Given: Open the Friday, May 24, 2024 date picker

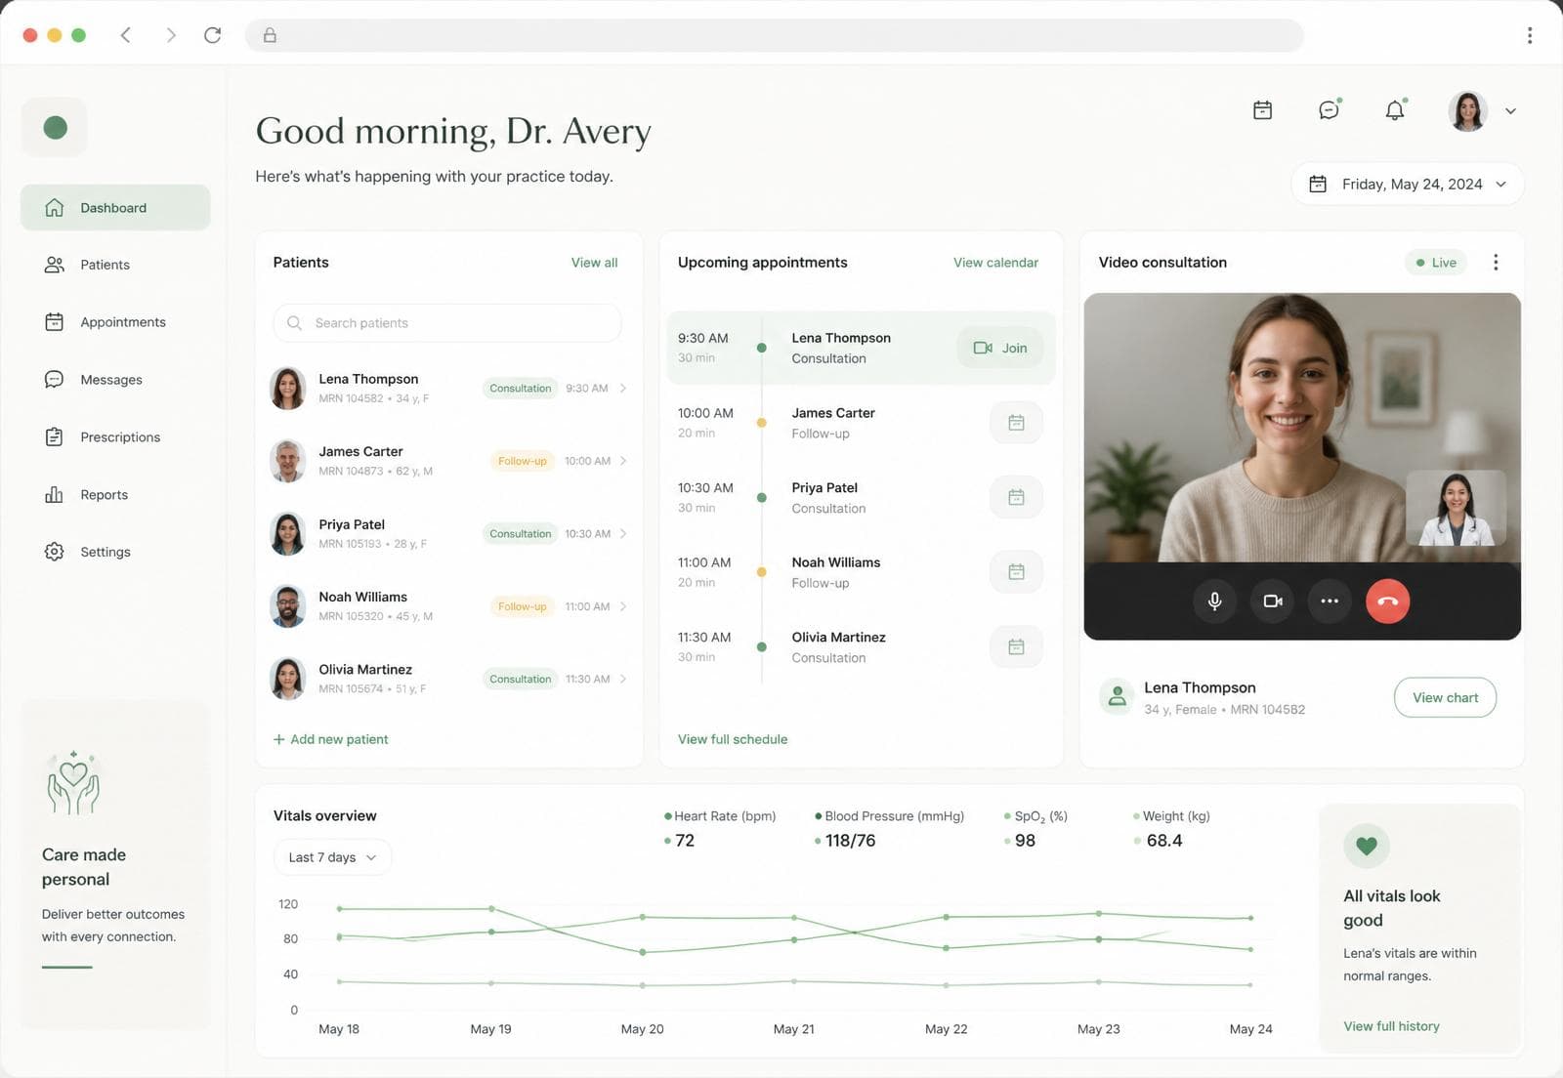Looking at the screenshot, I should [x=1408, y=184].
